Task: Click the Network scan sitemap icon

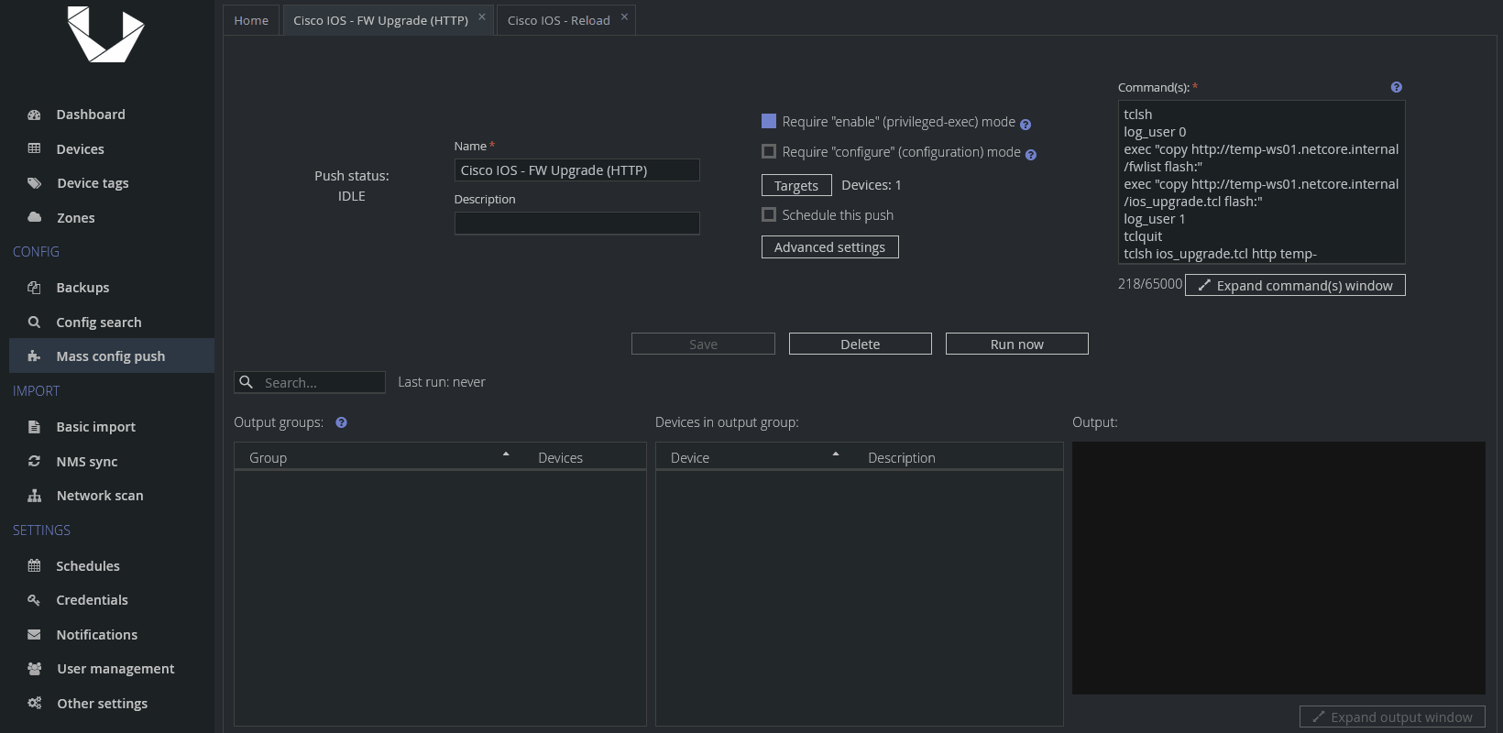Action: [x=34, y=496]
